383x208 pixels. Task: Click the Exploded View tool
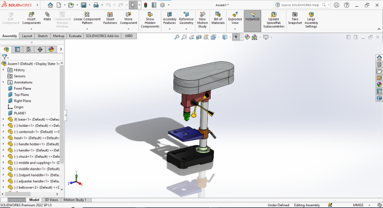click(x=235, y=18)
